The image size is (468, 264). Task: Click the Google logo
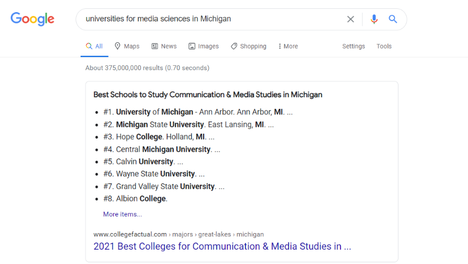click(x=33, y=19)
